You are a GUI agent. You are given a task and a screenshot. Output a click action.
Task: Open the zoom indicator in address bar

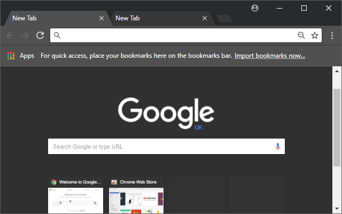coord(301,35)
